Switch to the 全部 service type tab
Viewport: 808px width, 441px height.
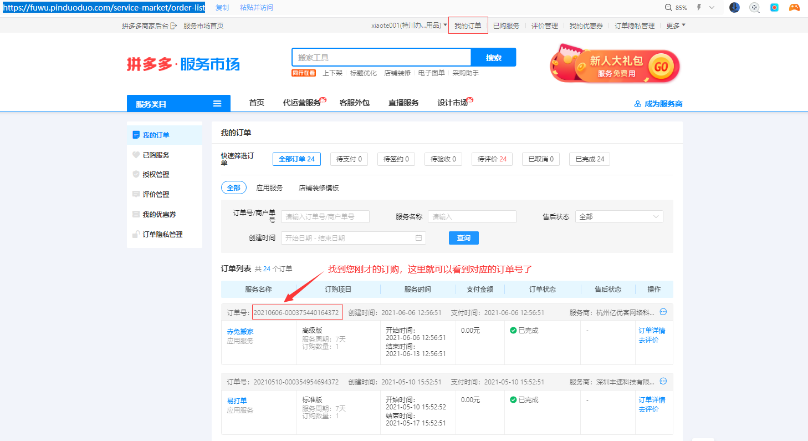(x=234, y=187)
